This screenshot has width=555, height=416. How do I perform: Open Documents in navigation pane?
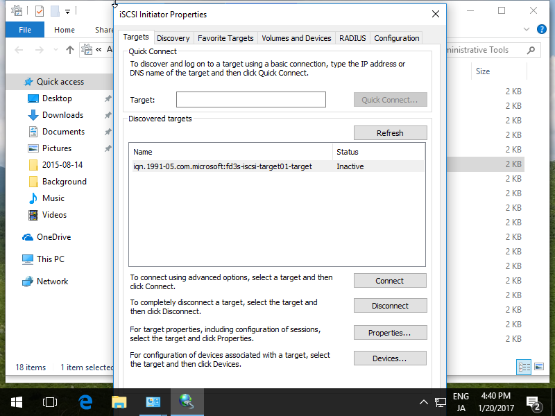(63, 132)
